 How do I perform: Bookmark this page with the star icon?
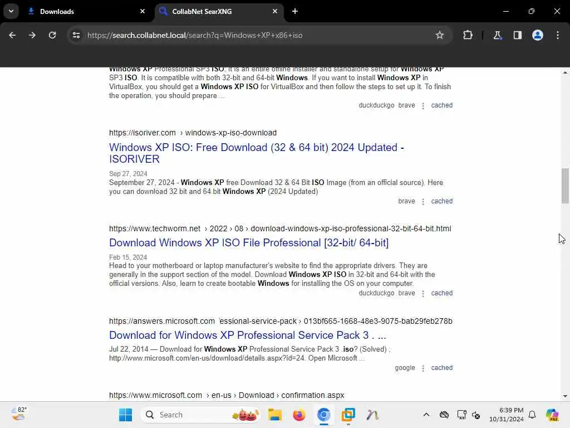[440, 35]
